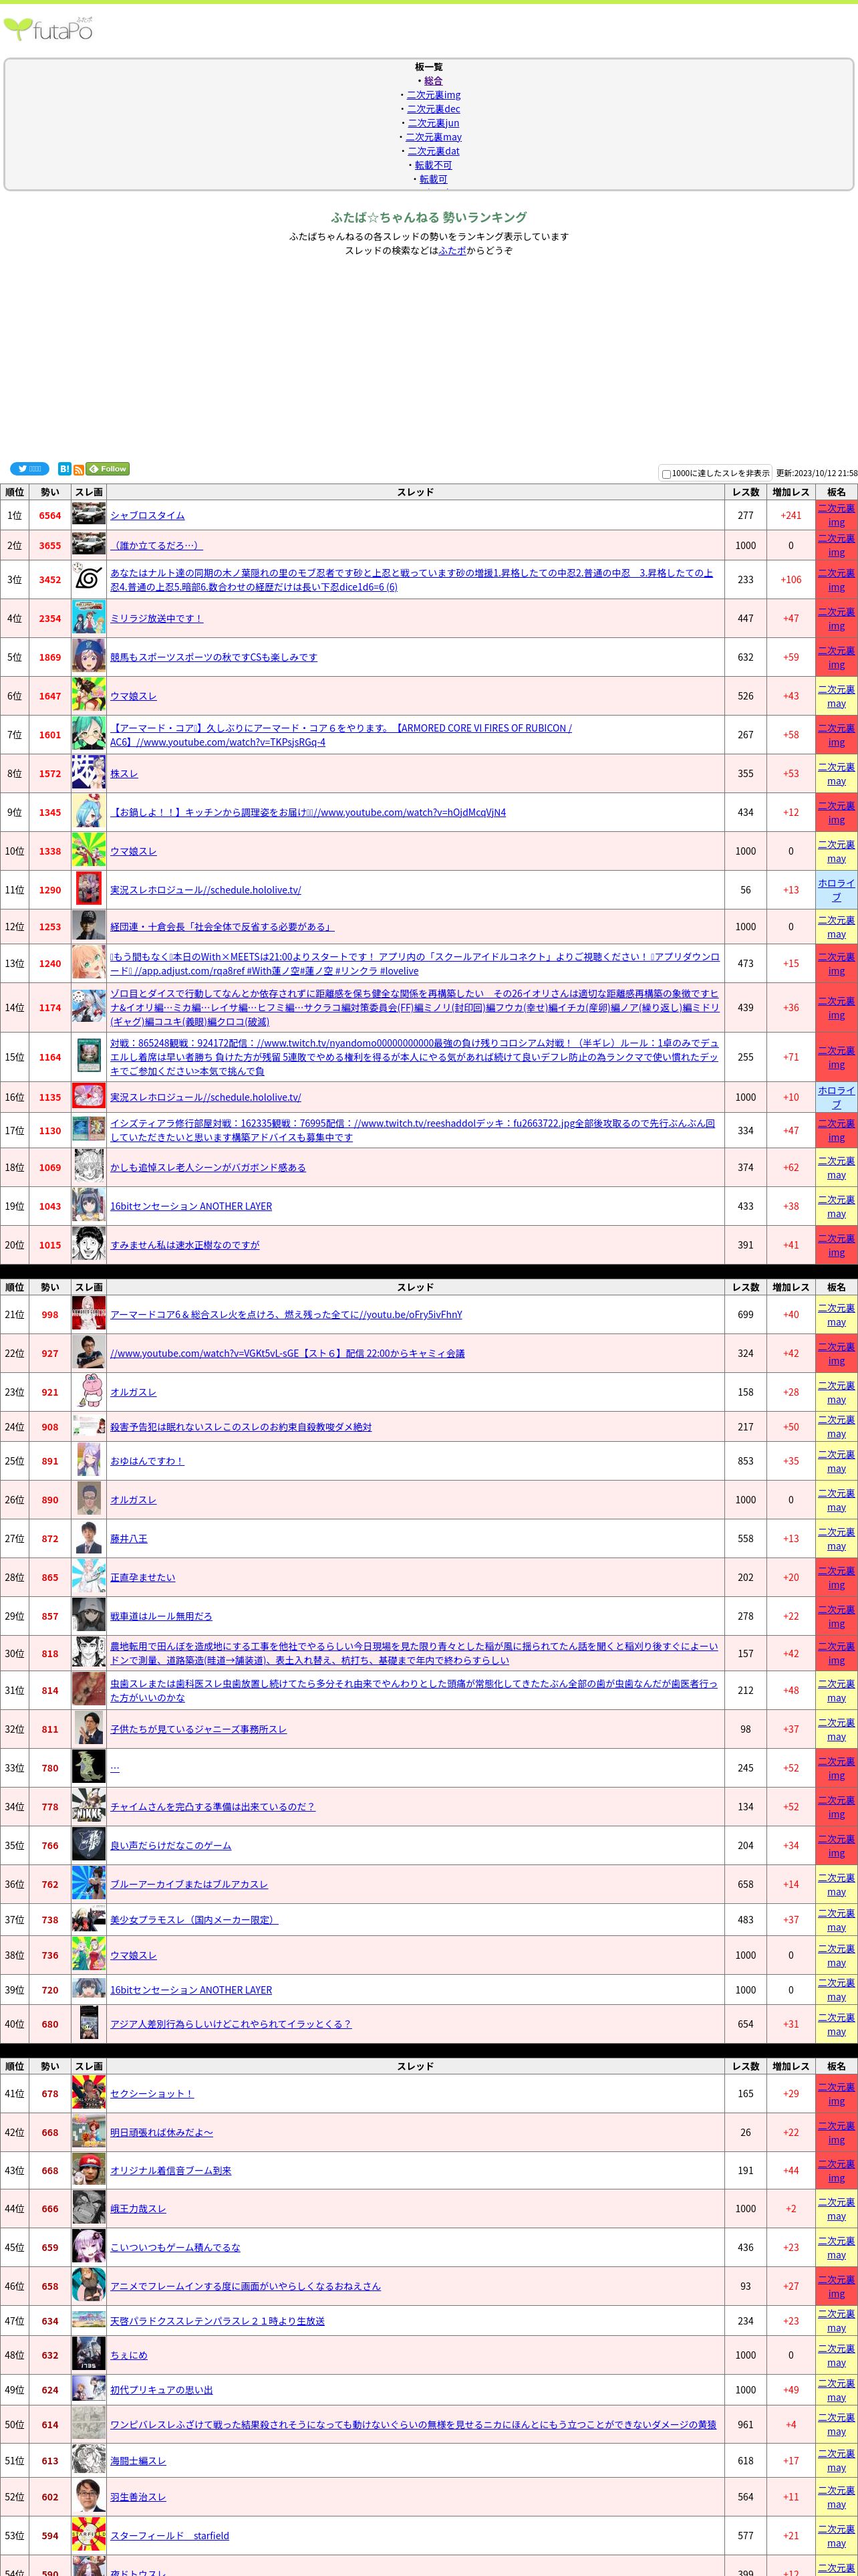Open thread 16bitセンセーション ANOTHER LAYER rank 19
The image size is (858, 2576).
coord(190,1206)
